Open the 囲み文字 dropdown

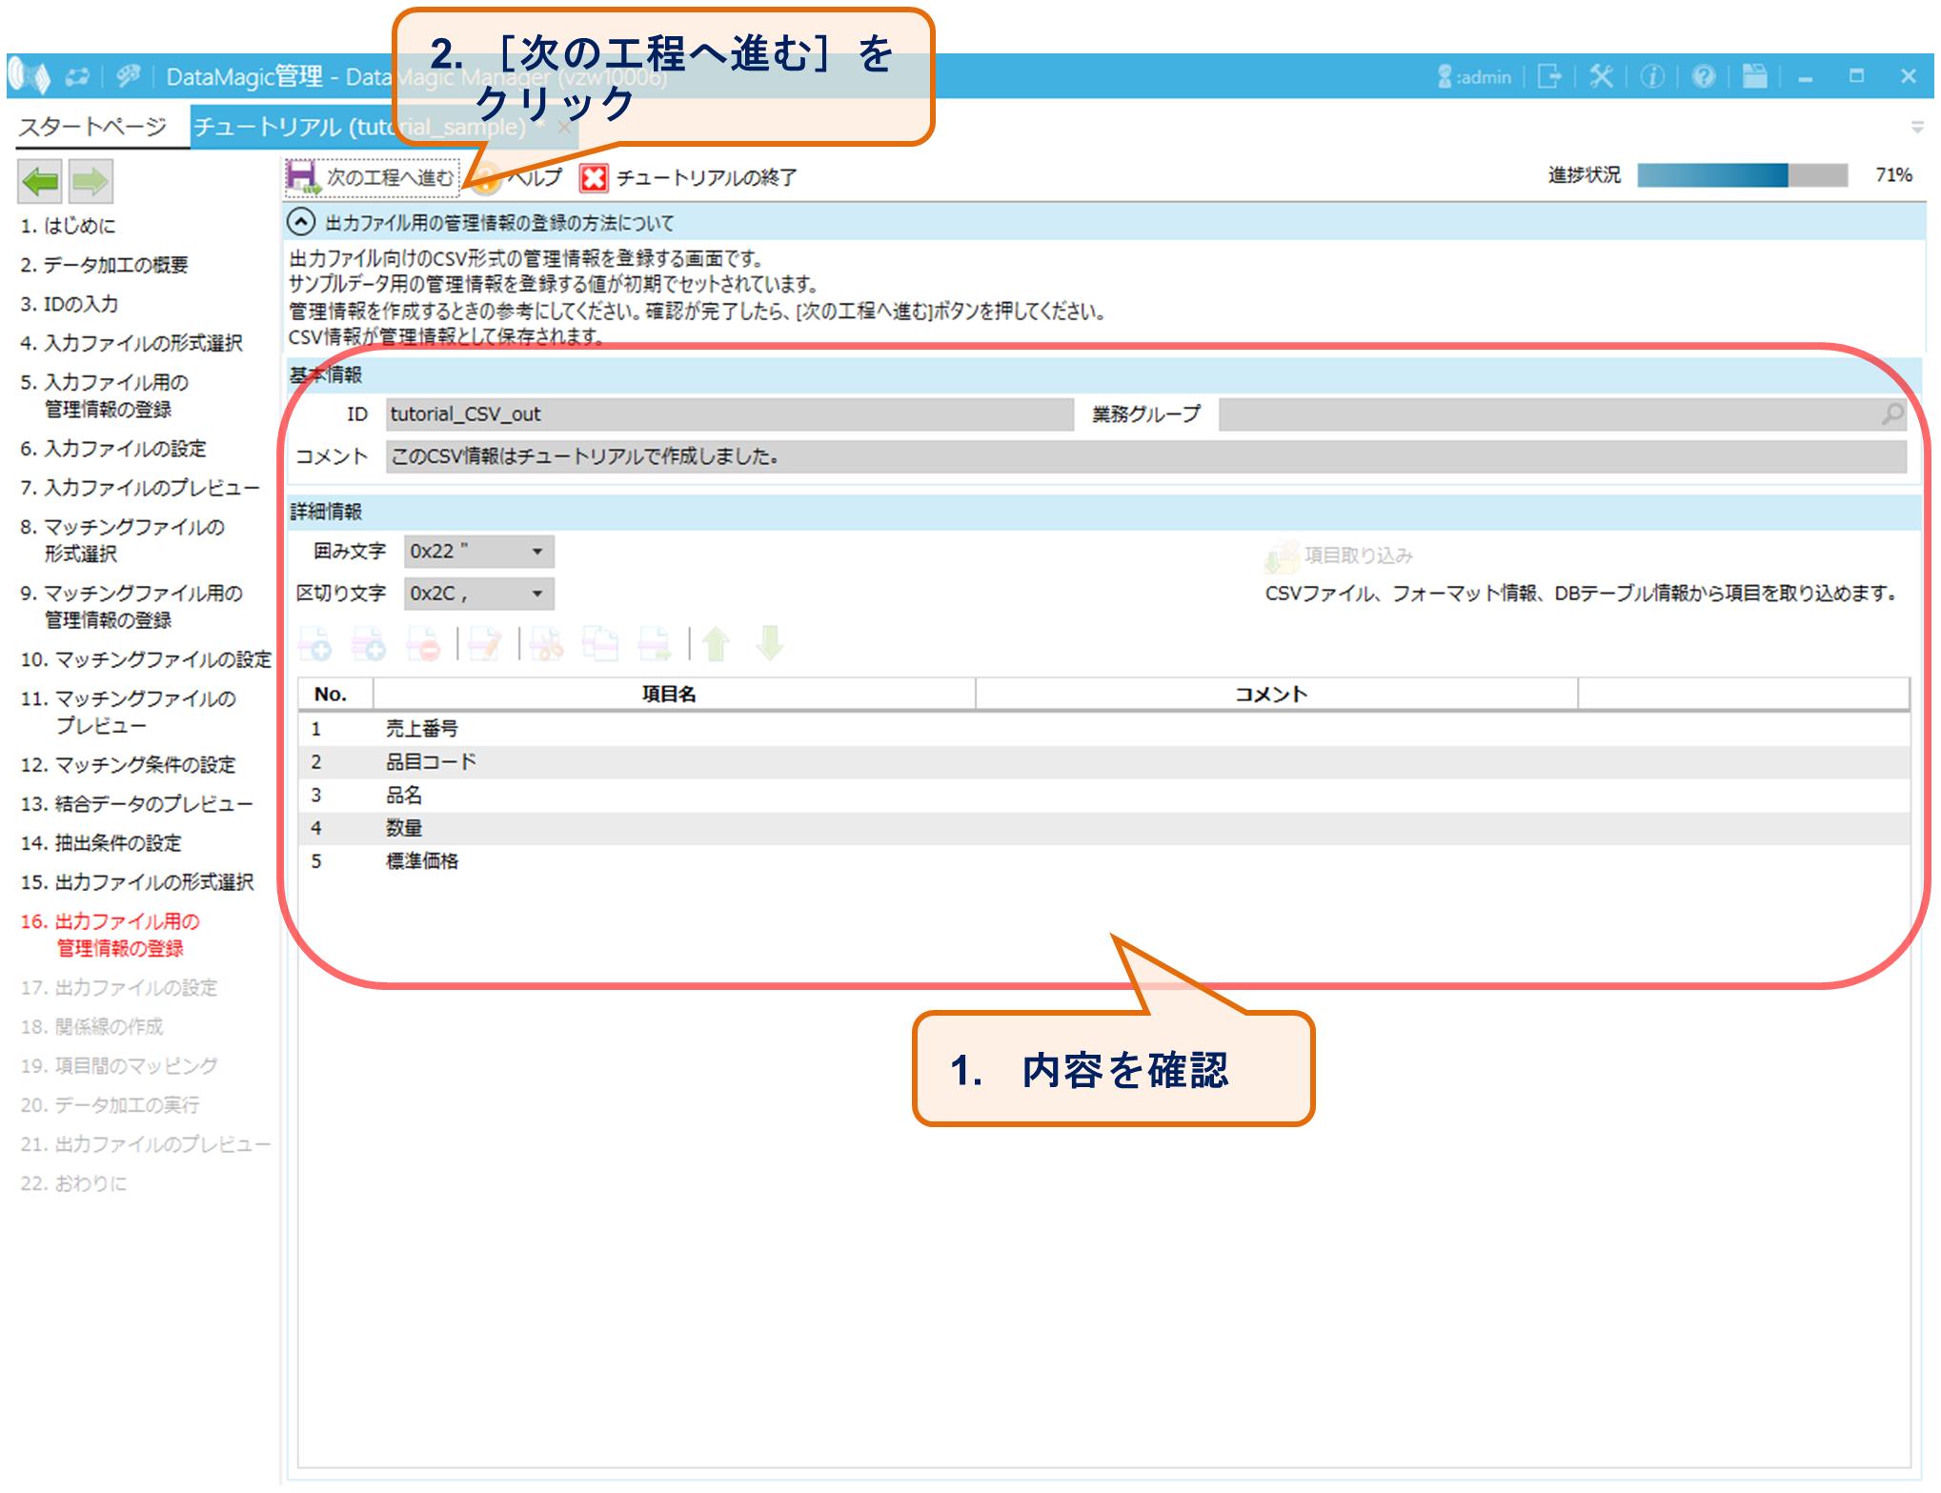536,552
